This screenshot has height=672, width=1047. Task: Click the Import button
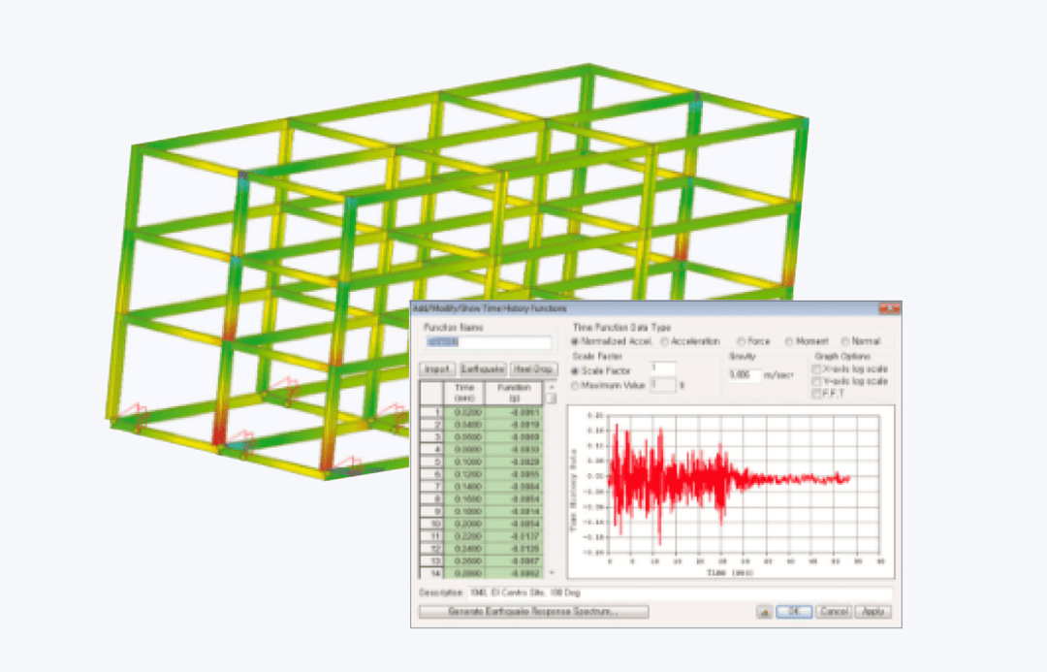point(437,369)
